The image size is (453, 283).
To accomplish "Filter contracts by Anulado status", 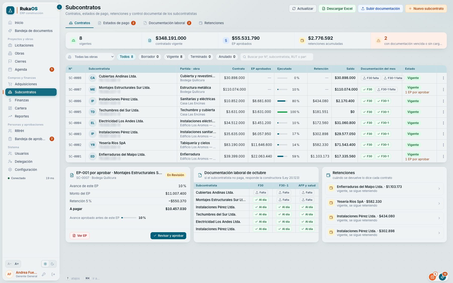I will pos(227,57).
